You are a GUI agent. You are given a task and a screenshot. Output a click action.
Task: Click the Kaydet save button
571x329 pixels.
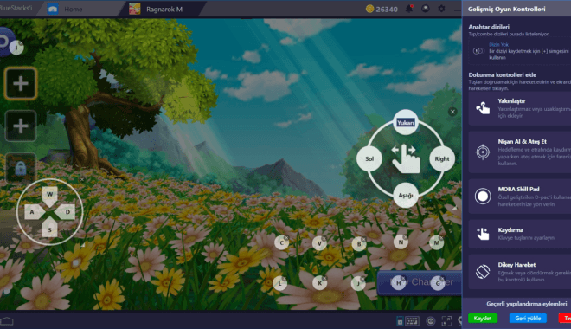pos(483,318)
